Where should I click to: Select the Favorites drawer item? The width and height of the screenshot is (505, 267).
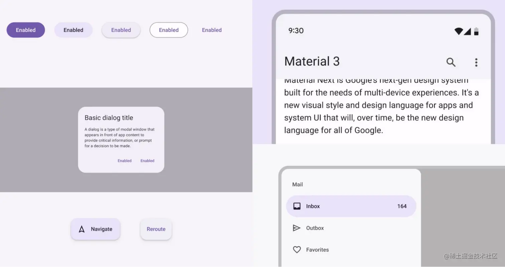pyautogui.click(x=351, y=250)
